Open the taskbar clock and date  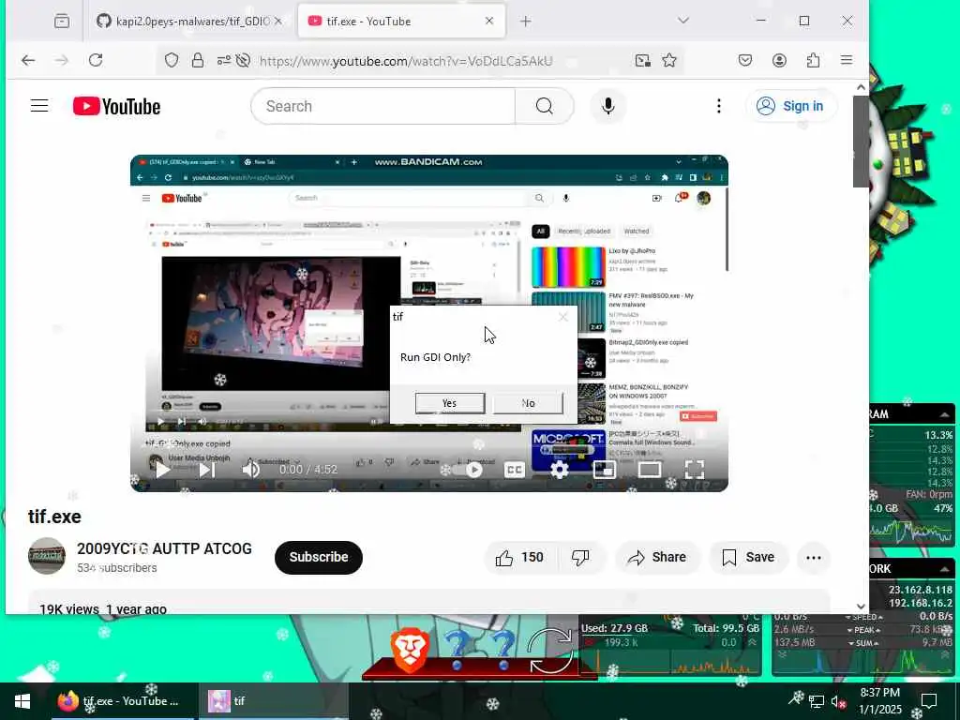coord(880,701)
